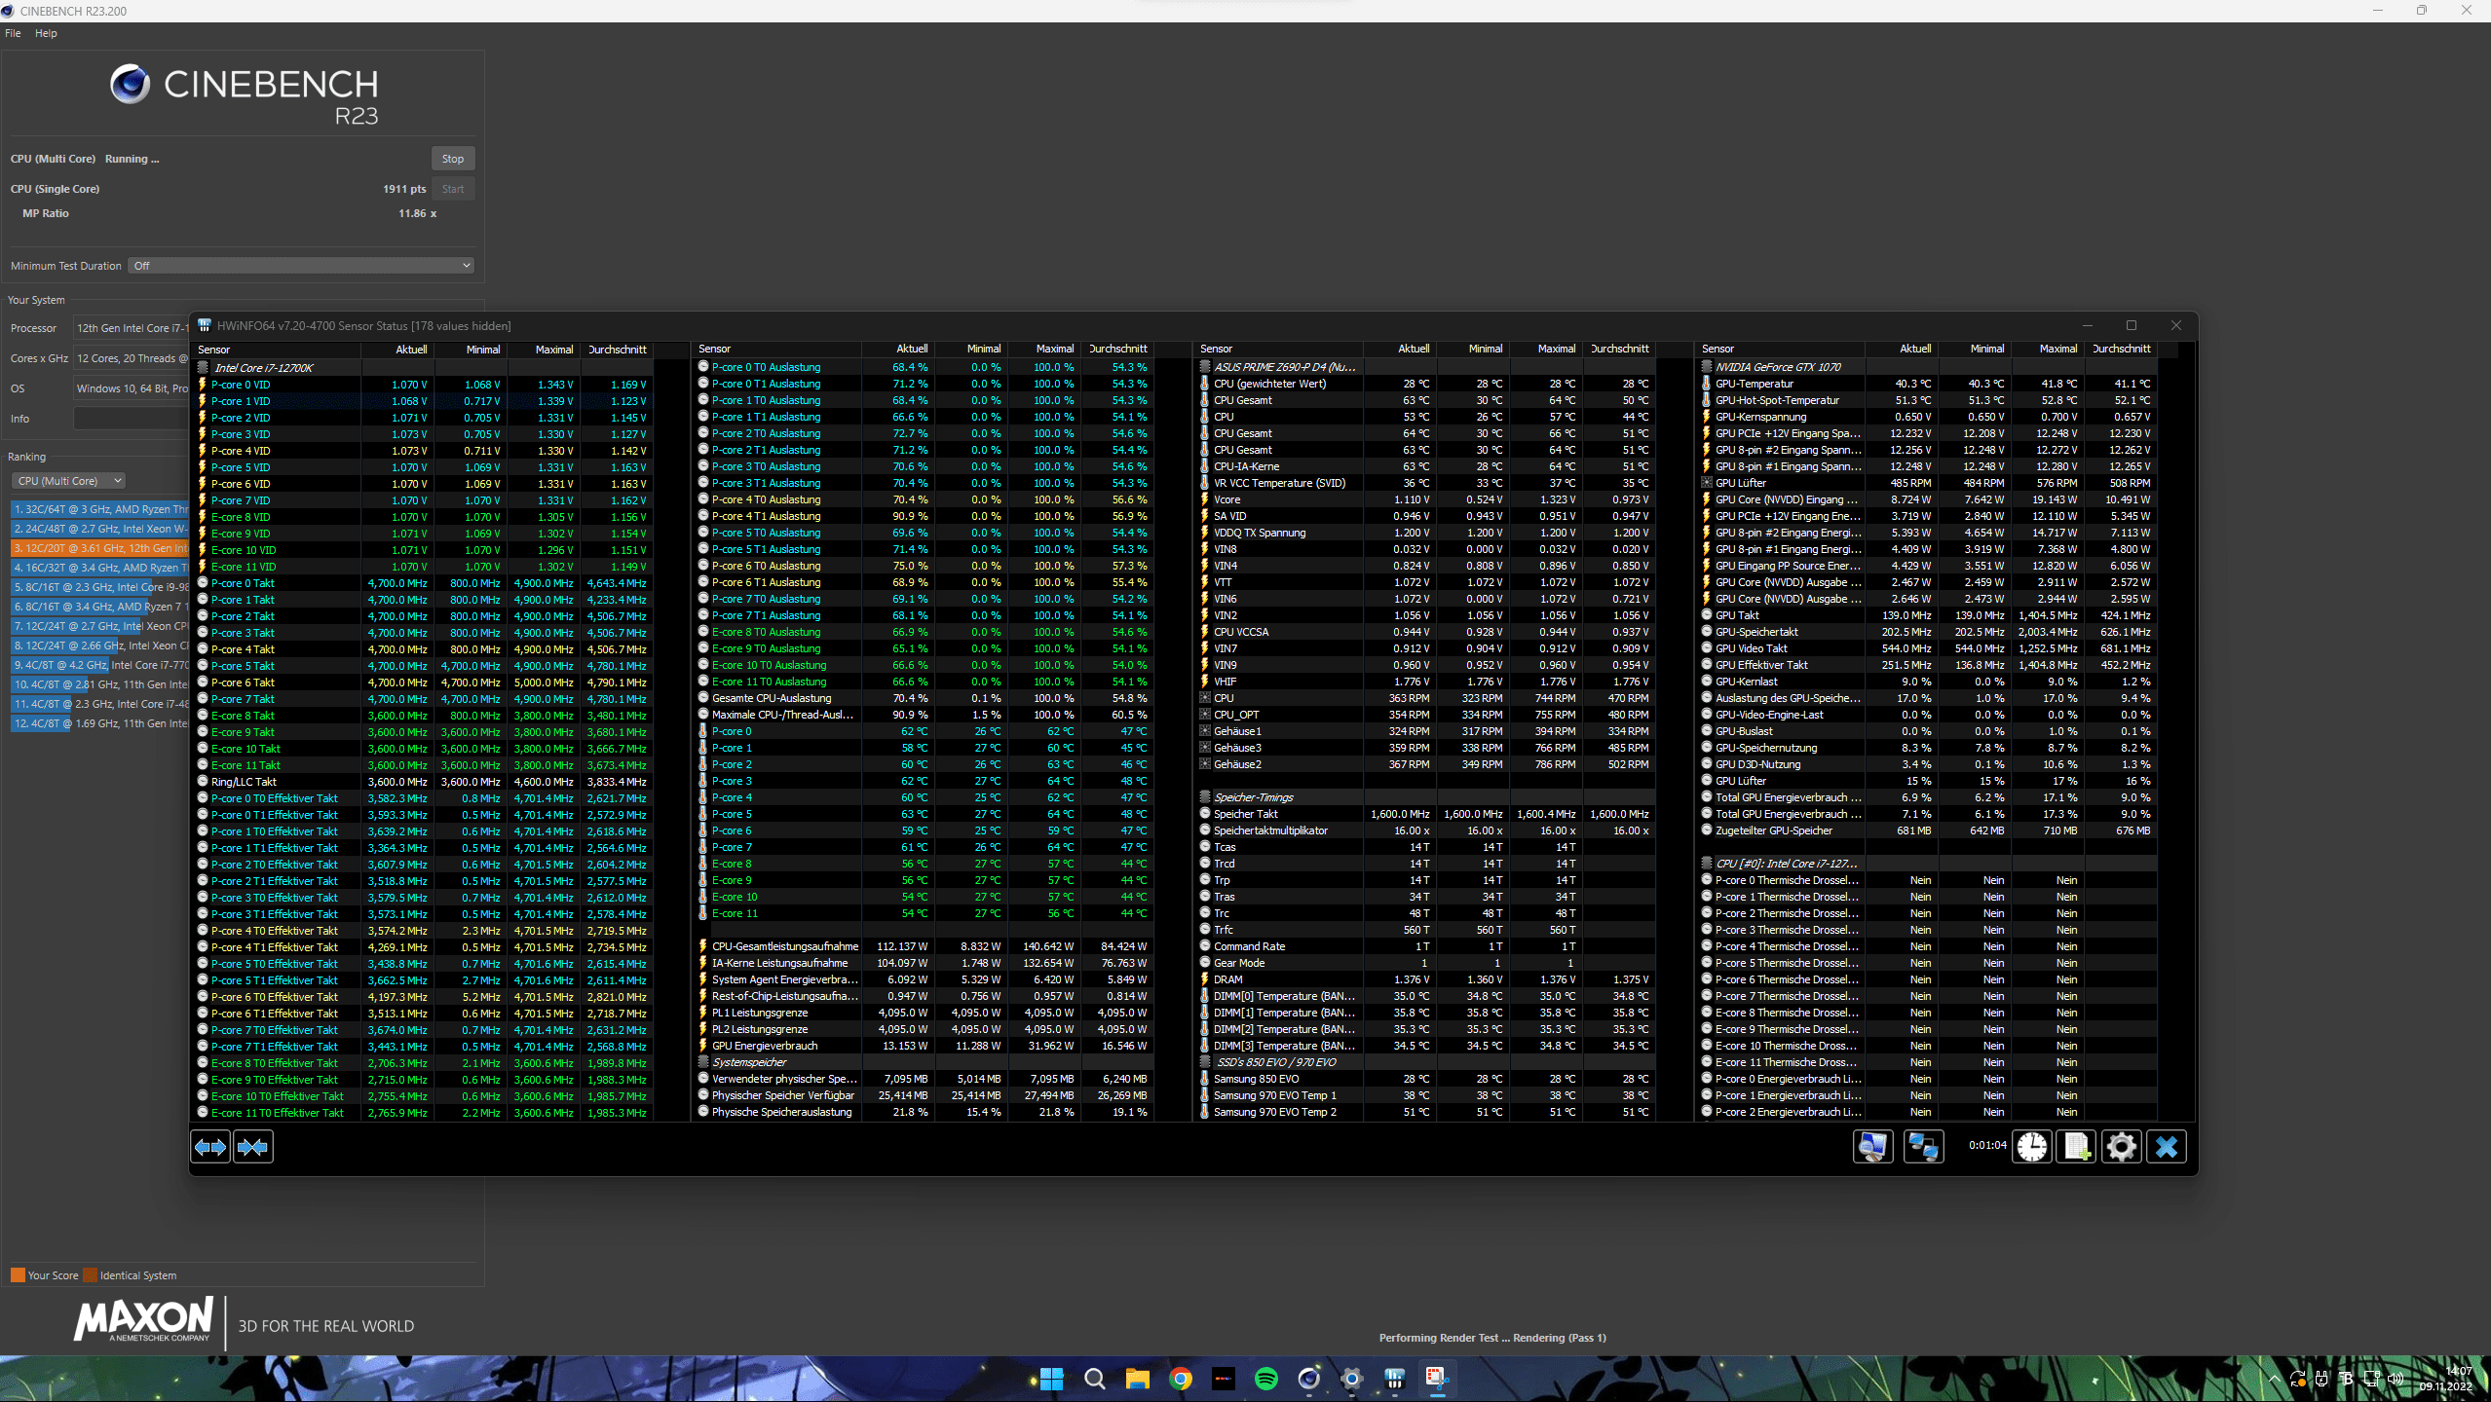Select Speicher Takt row
The image size is (2491, 1402).
point(1426,814)
